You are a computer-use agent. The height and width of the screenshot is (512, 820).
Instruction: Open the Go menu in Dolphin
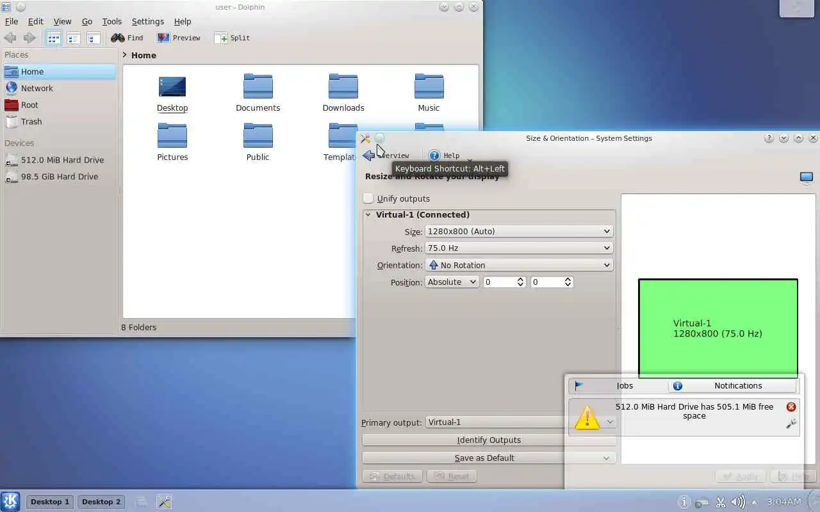pyautogui.click(x=87, y=21)
